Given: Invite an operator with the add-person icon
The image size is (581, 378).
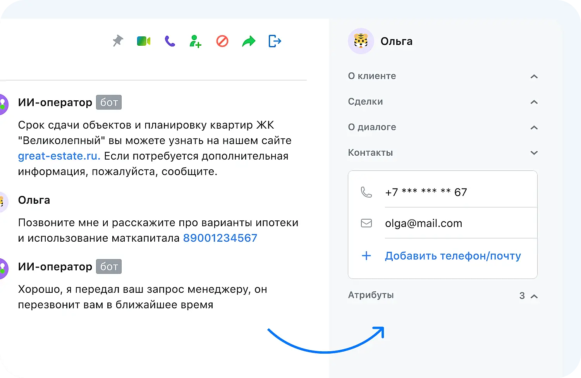Looking at the screenshot, I should pos(196,41).
